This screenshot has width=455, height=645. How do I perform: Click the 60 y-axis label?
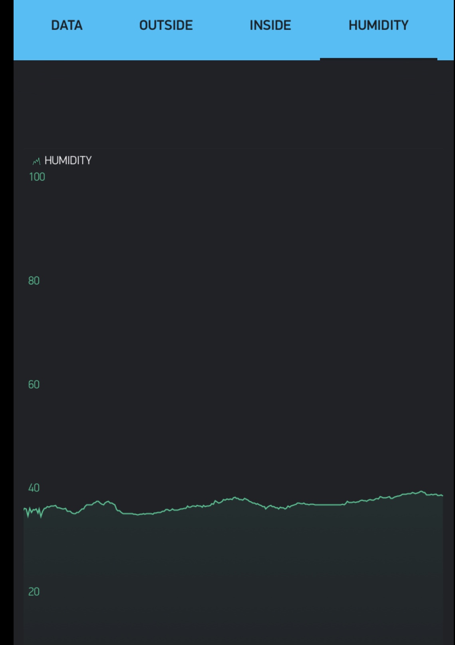34,385
